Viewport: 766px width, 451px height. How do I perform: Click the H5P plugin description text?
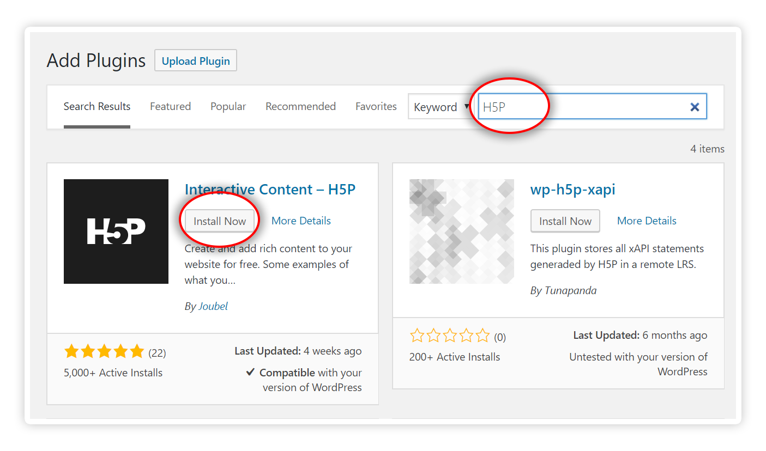point(268,264)
